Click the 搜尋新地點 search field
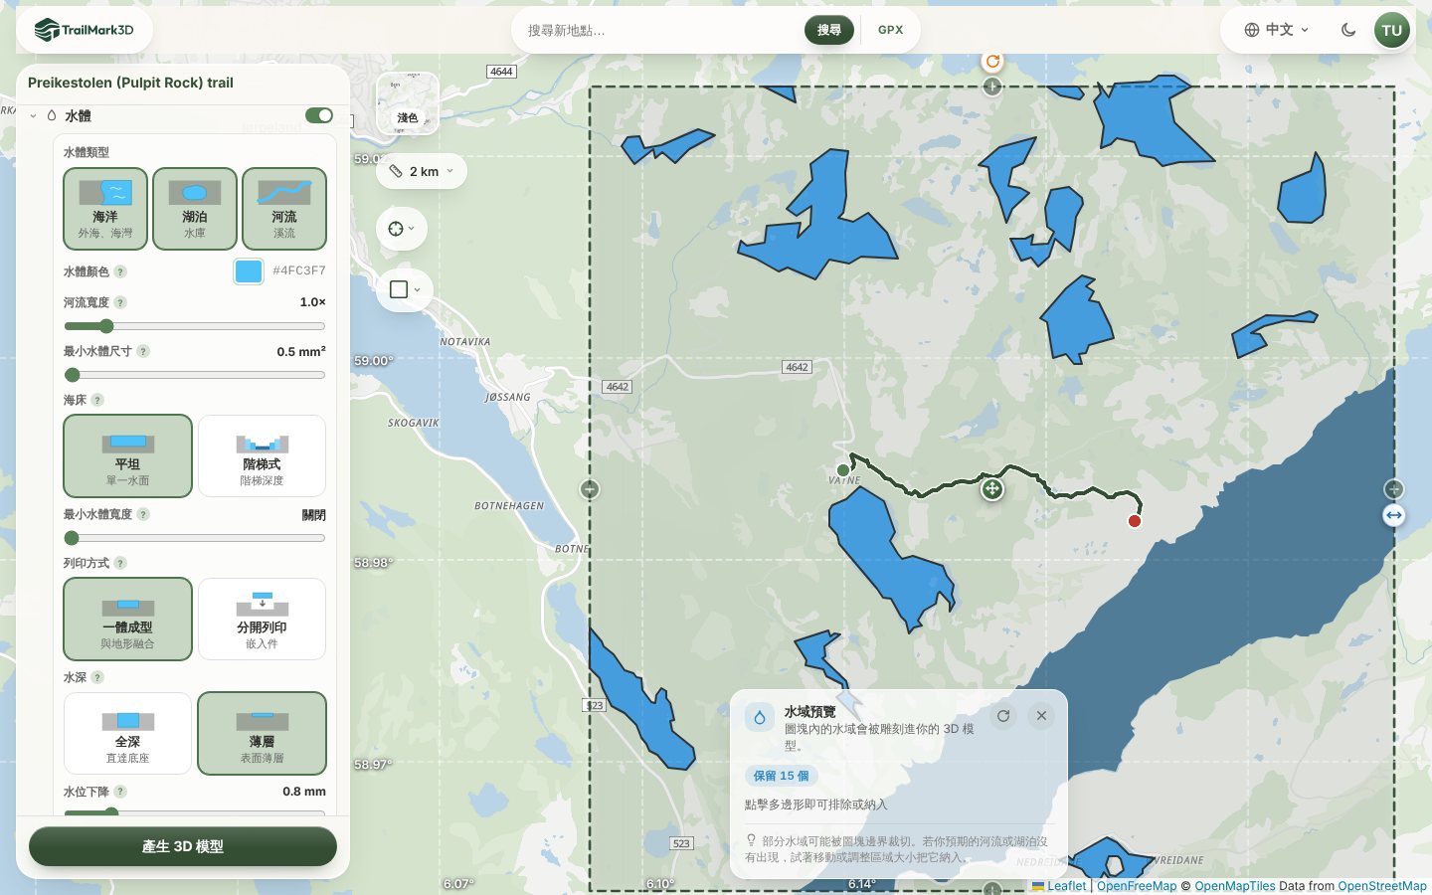 coord(660,31)
